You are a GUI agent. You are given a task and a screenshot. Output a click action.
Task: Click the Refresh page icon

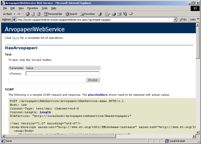click(x=33, y=14)
